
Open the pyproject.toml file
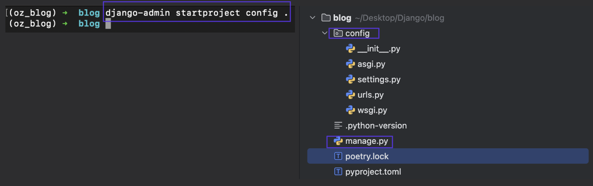(373, 172)
